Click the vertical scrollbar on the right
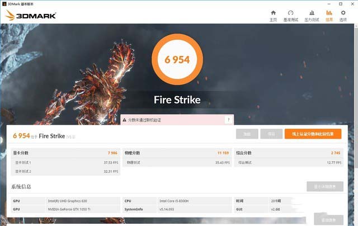The image size is (358, 226). point(356,98)
